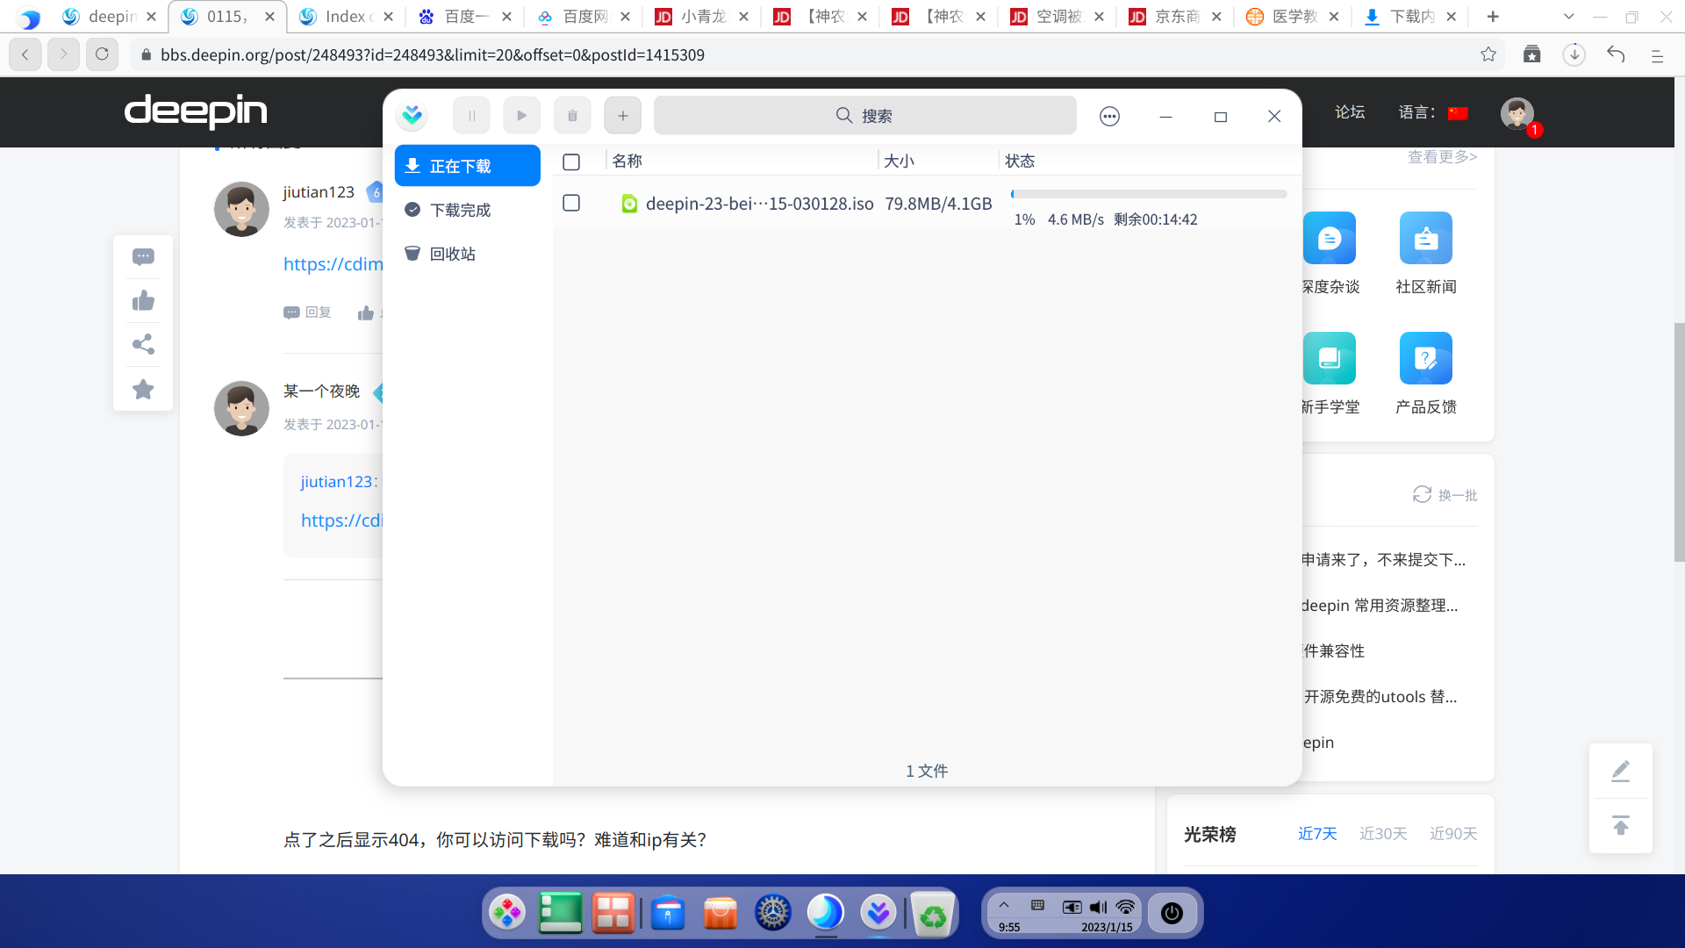Open the language flag selector
1685x948 pixels.
[1458, 112]
